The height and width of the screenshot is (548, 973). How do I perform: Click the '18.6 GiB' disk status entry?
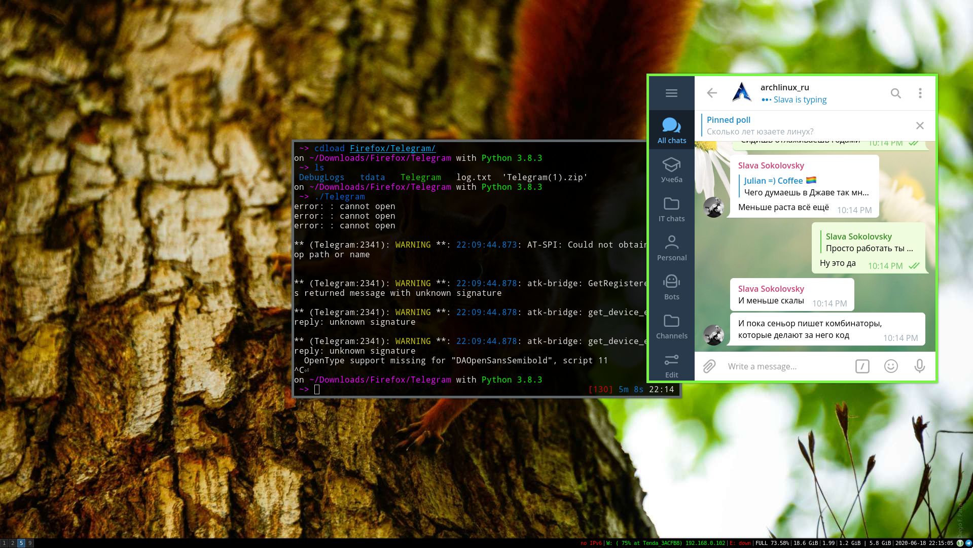[x=806, y=543]
